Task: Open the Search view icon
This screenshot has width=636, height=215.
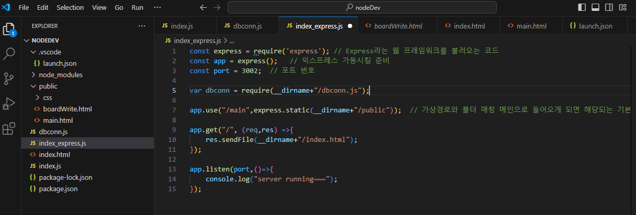Action: tap(9, 53)
